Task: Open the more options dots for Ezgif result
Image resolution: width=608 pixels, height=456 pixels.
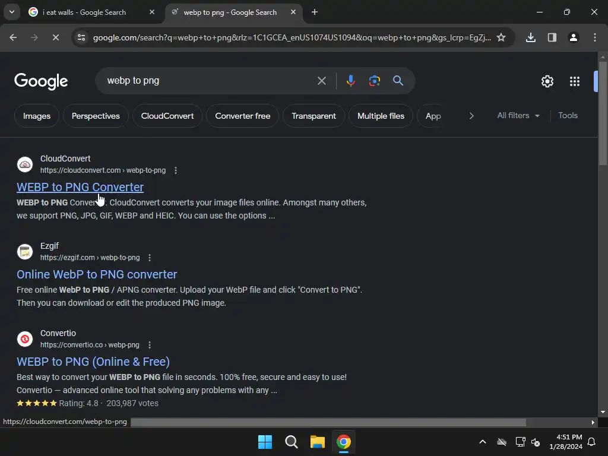Action: pos(150,258)
